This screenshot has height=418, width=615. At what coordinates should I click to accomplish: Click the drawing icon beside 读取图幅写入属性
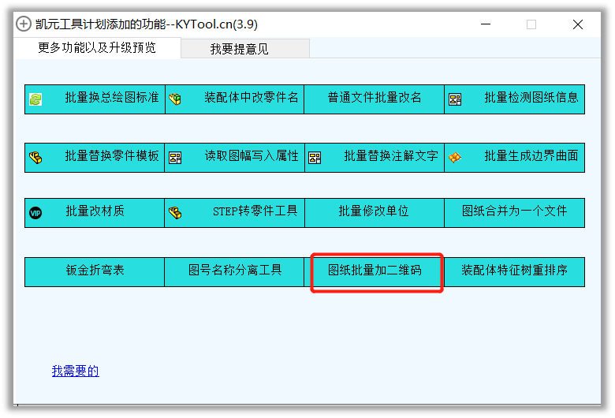click(x=175, y=158)
